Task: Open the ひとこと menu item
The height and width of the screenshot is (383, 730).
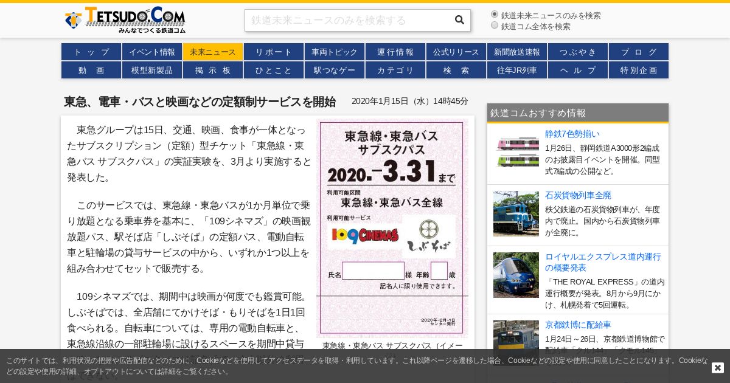Action: click(274, 70)
